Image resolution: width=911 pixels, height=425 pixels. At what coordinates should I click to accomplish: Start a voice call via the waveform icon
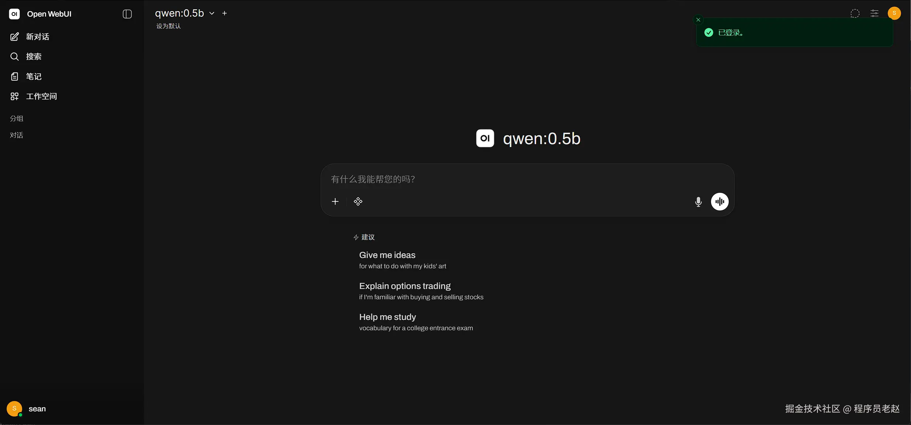719,202
